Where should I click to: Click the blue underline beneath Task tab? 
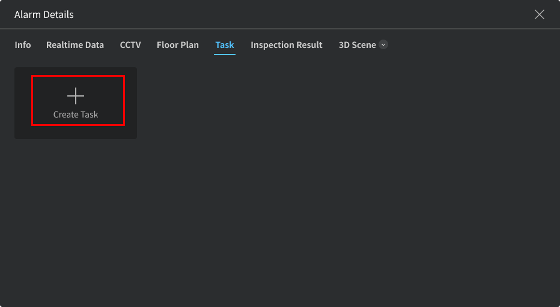click(225, 55)
